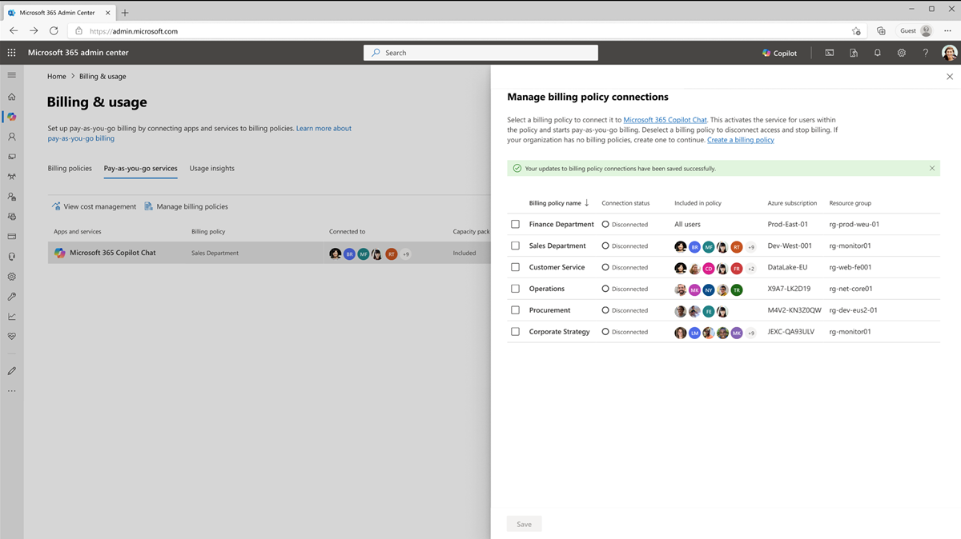Viewport: 961px width, 539px height.
Task: Click the Create a billing policy link
Action: tap(740, 139)
